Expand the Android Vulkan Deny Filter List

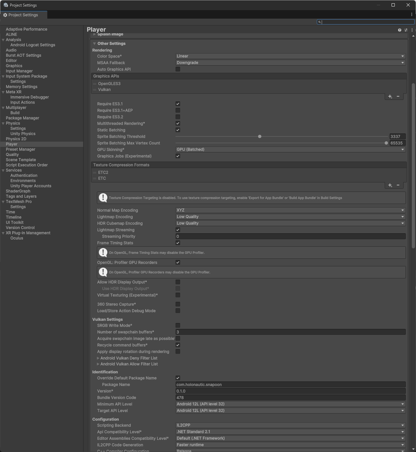pos(98,358)
